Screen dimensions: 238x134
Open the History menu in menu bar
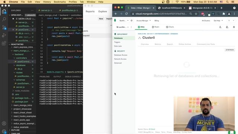47,2
